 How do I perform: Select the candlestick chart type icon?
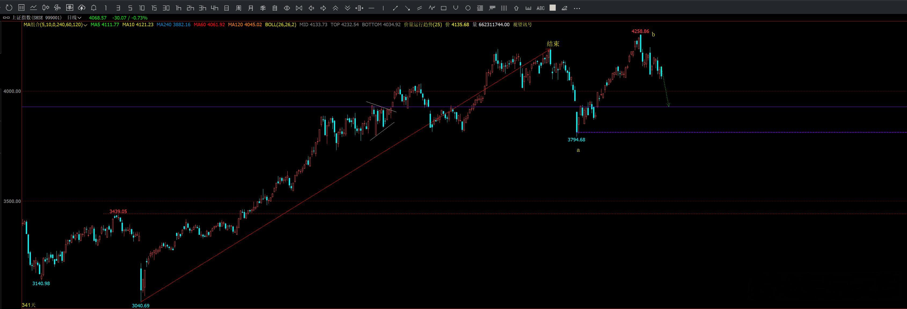tap(45, 8)
